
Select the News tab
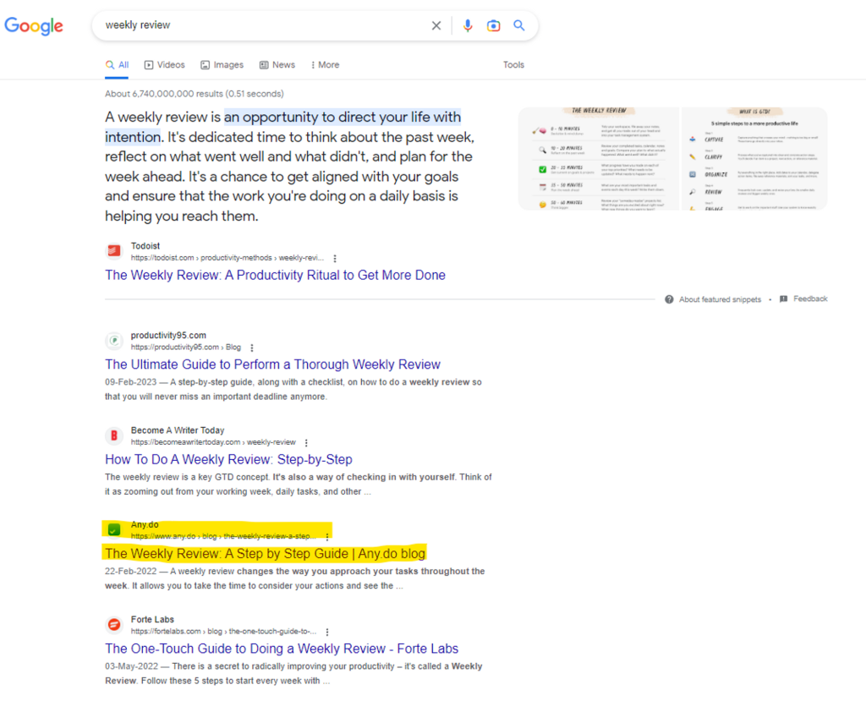coord(277,65)
